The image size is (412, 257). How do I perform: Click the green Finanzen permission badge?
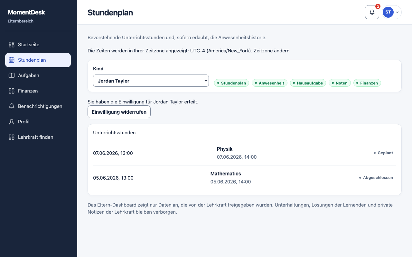367,83
